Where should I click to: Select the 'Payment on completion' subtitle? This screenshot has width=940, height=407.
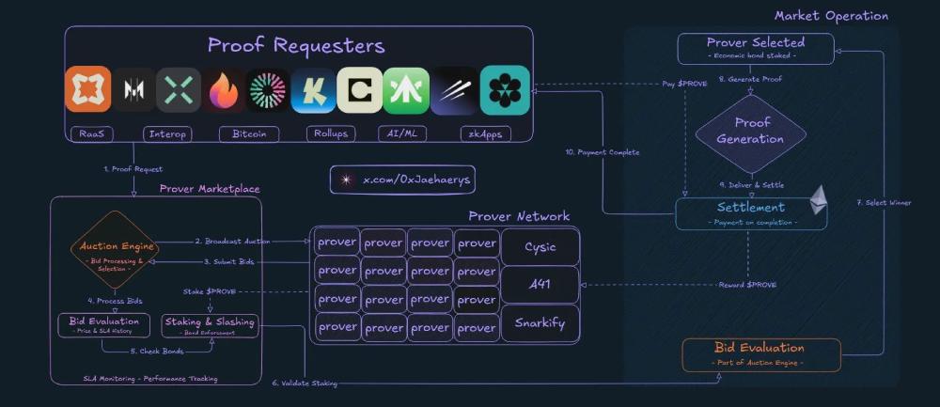point(753,223)
